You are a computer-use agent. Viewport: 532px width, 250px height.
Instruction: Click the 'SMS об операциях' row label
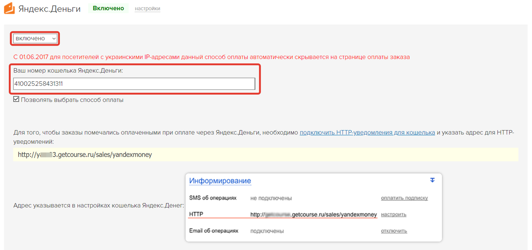tap(213, 198)
